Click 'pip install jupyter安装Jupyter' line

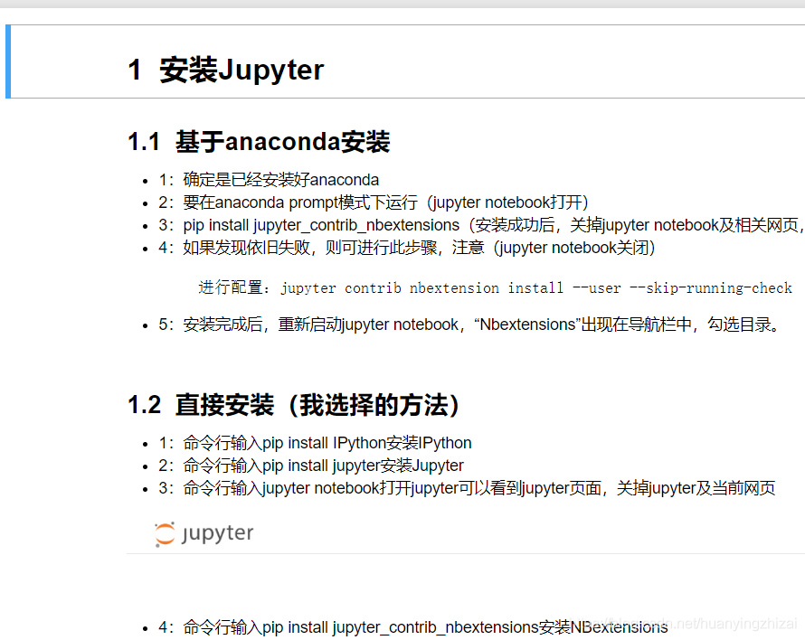[x=311, y=466]
